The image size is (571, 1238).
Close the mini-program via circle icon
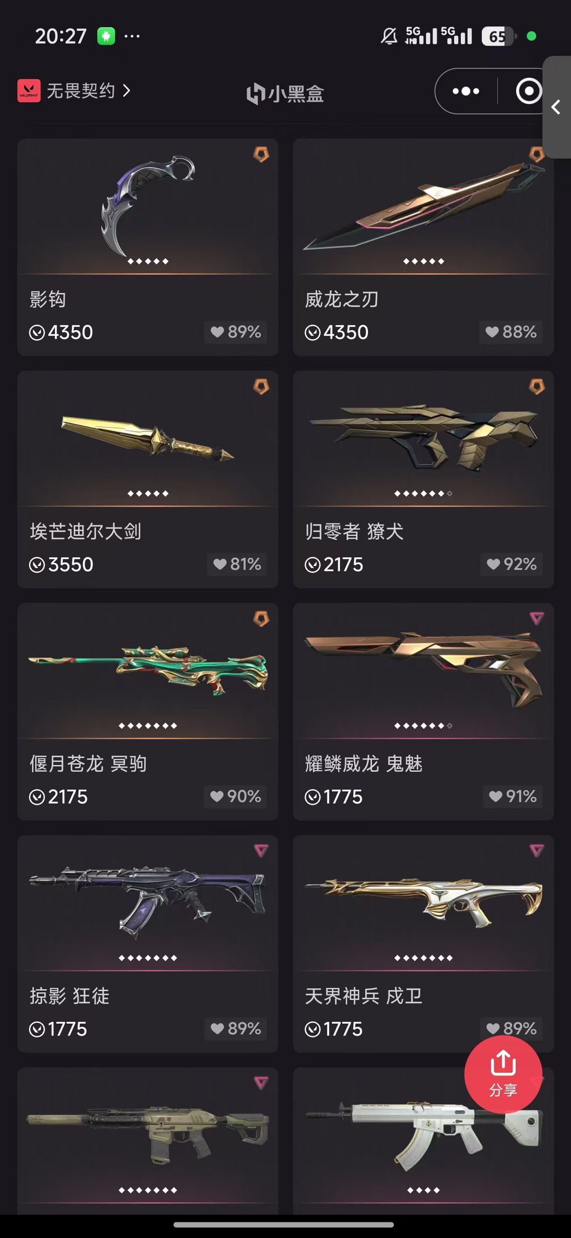(529, 91)
